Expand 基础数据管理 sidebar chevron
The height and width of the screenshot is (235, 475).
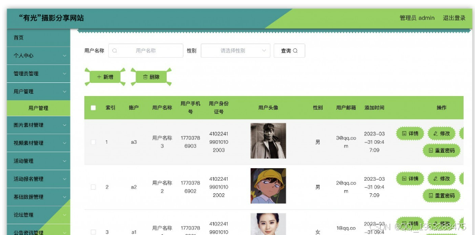[65, 197]
